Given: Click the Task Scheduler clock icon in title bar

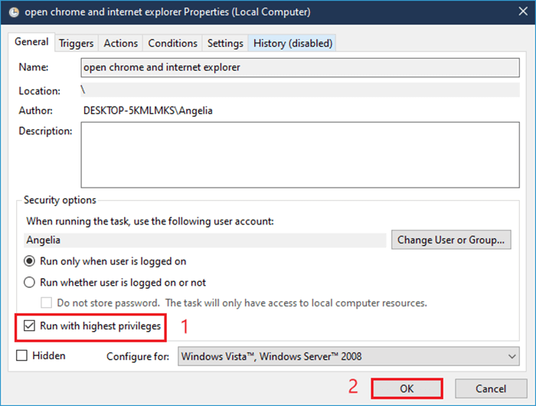Looking at the screenshot, I should (14, 12).
